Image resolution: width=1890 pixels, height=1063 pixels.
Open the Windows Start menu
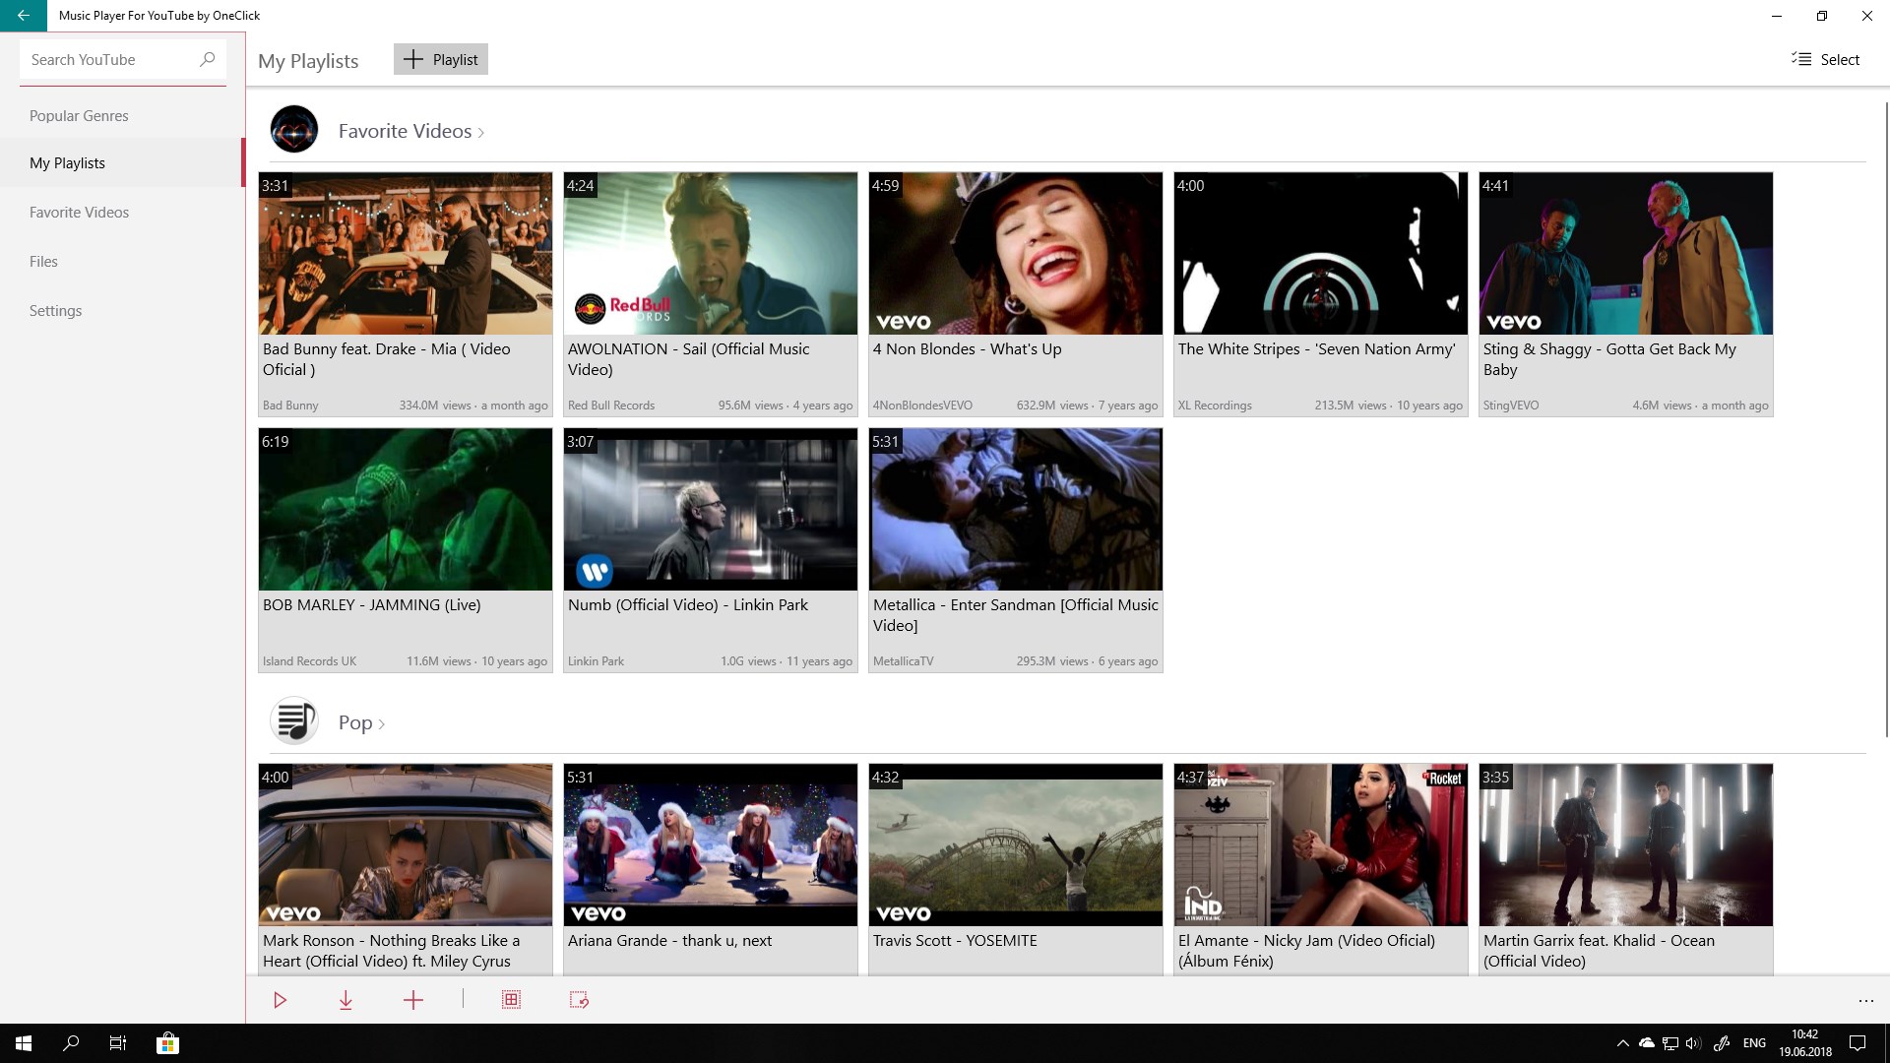pyautogui.click(x=24, y=1043)
